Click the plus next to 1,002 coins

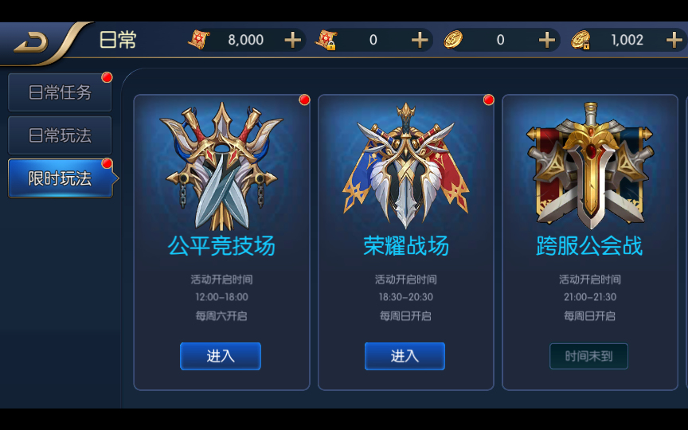(674, 40)
